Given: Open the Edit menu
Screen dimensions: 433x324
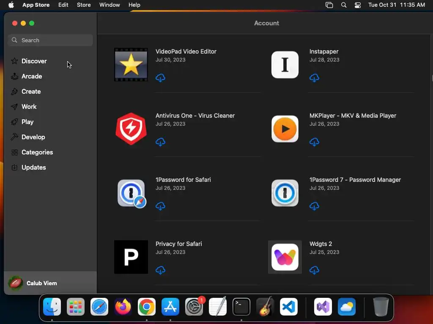Looking at the screenshot, I should coord(63,5).
